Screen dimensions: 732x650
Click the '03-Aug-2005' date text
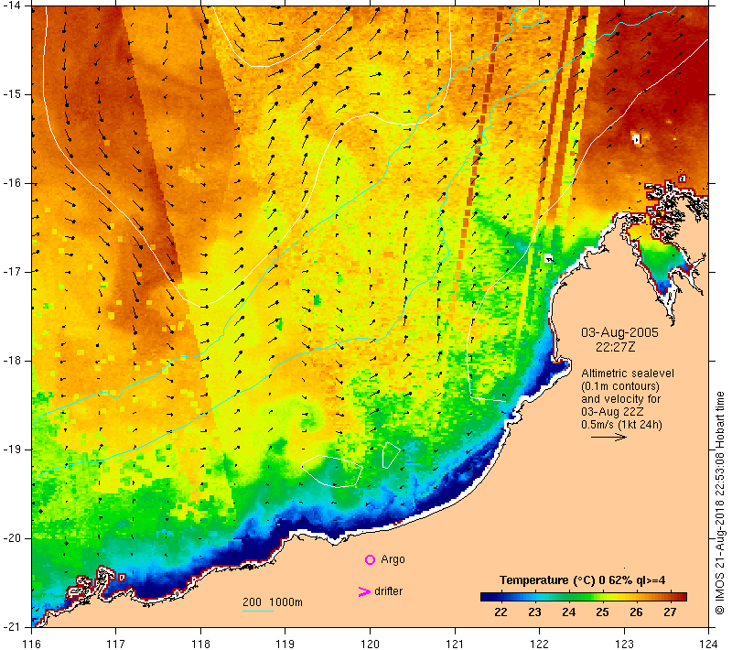point(619,332)
